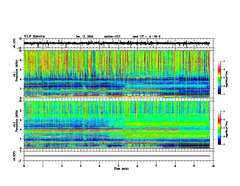Image resolution: width=240 pixels, height=186 pixels.
Task: Click the time axis tick label "4"
Action: pyautogui.click(x=100, y=166)
